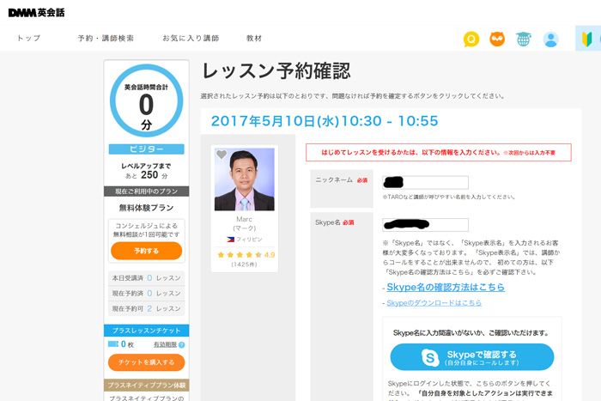Open the トップ menu item
The image size is (601, 401).
click(x=29, y=39)
